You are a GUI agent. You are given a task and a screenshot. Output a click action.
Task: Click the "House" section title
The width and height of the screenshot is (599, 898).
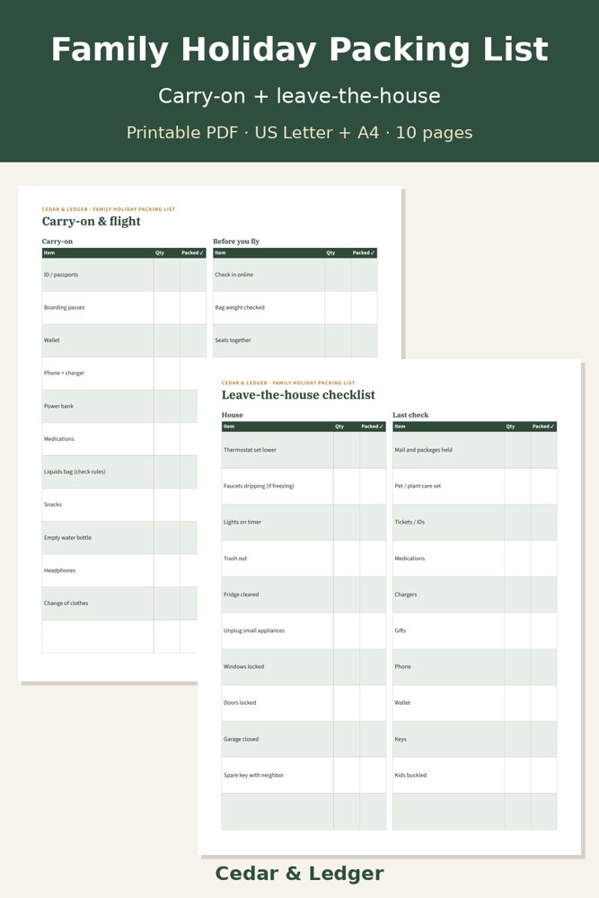point(232,415)
